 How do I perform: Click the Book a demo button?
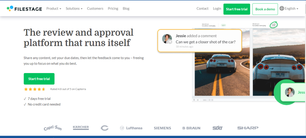pyautogui.click(x=265, y=9)
